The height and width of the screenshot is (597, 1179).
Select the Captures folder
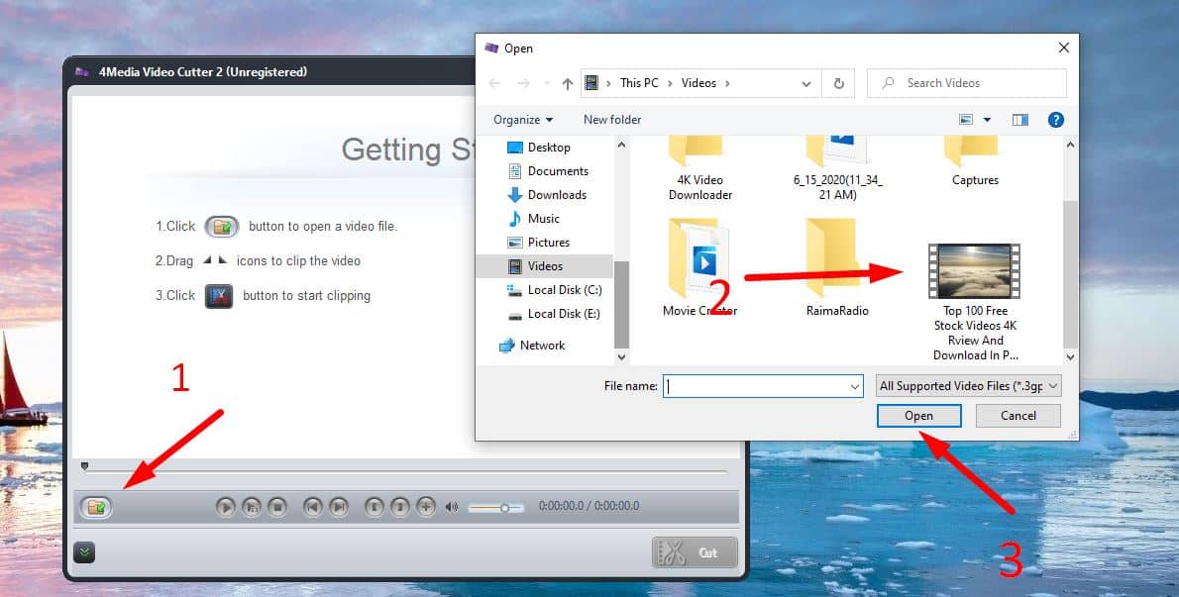pos(975,161)
